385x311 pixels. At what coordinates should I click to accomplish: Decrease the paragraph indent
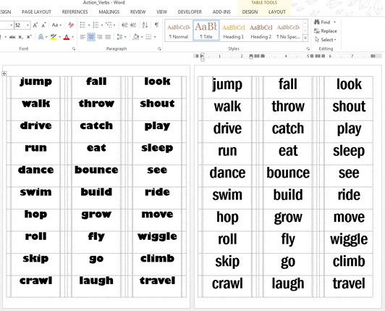click(x=124, y=25)
